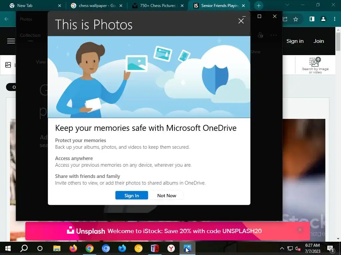The image size is (341, 255).
Task: Open File Explorer from taskbar
Action: [57, 248]
